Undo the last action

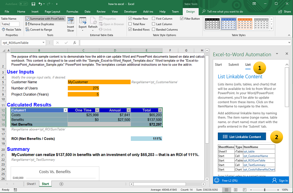tap(40, 4)
